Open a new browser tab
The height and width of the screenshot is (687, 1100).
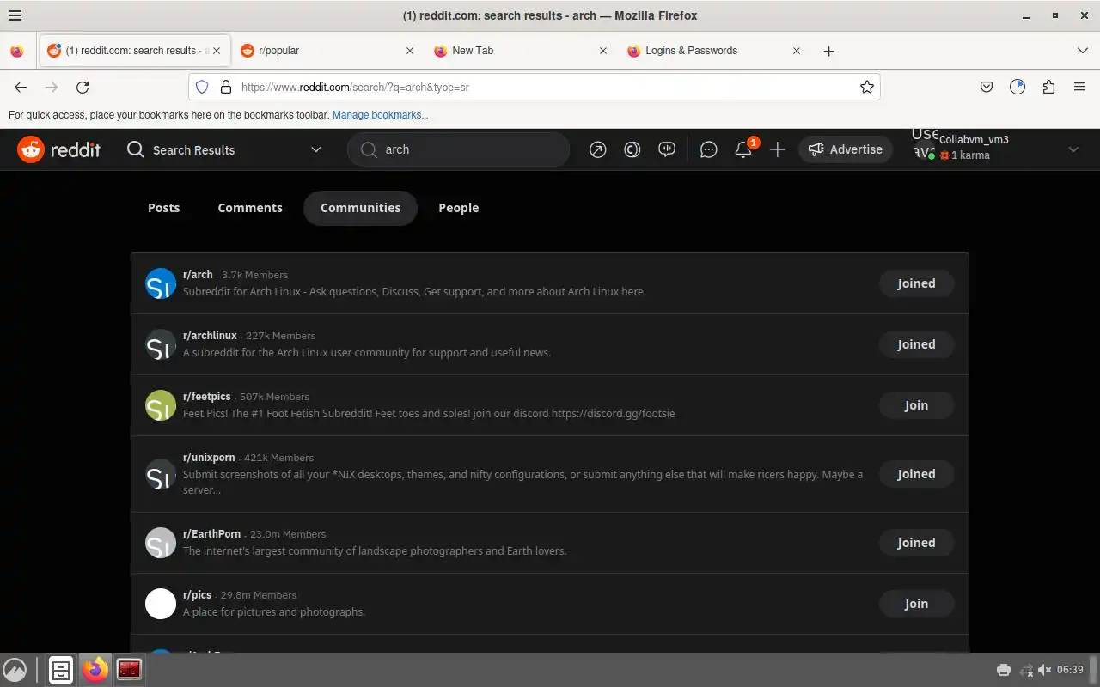click(828, 51)
